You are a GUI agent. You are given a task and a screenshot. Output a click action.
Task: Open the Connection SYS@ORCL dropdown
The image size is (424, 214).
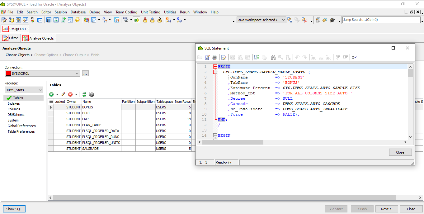click(x=77, y=74)
